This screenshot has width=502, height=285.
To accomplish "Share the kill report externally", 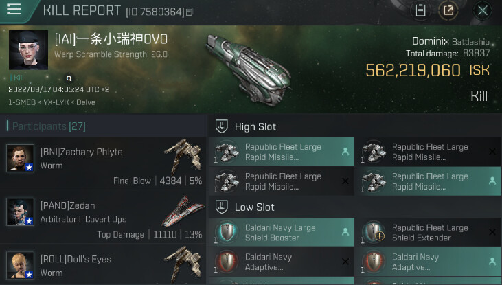I will [448, 10].
